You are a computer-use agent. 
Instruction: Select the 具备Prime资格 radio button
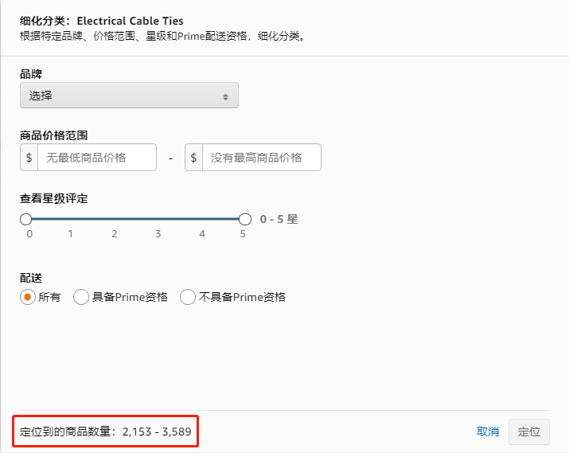[81, 297]
